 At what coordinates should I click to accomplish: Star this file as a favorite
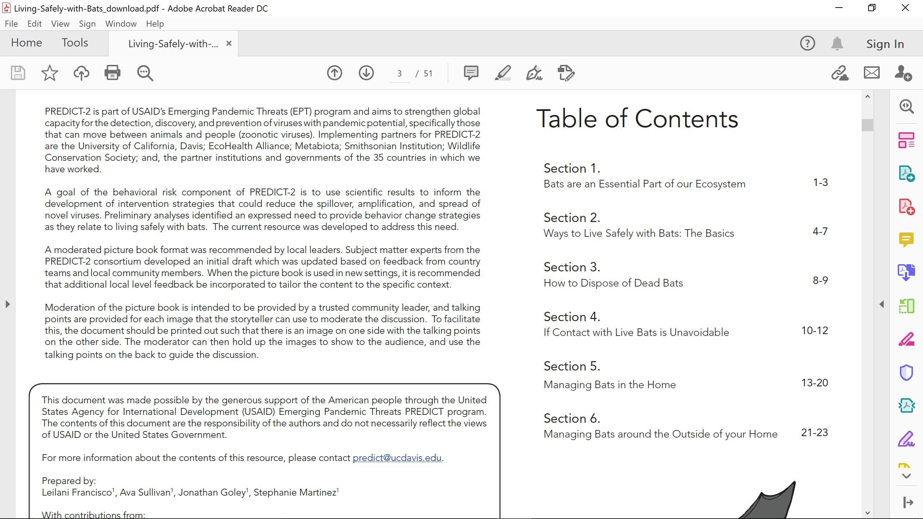tap(49, 73)
